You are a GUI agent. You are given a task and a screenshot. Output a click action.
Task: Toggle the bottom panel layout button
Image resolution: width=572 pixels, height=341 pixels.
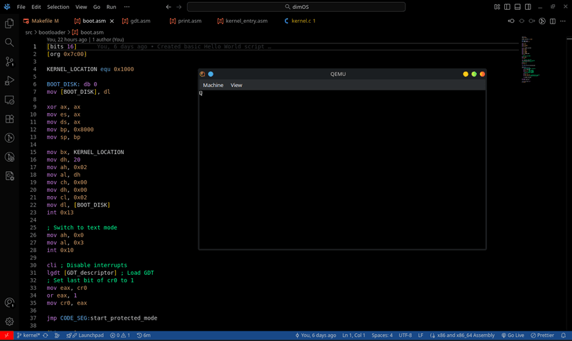click(x=517, y=7)
